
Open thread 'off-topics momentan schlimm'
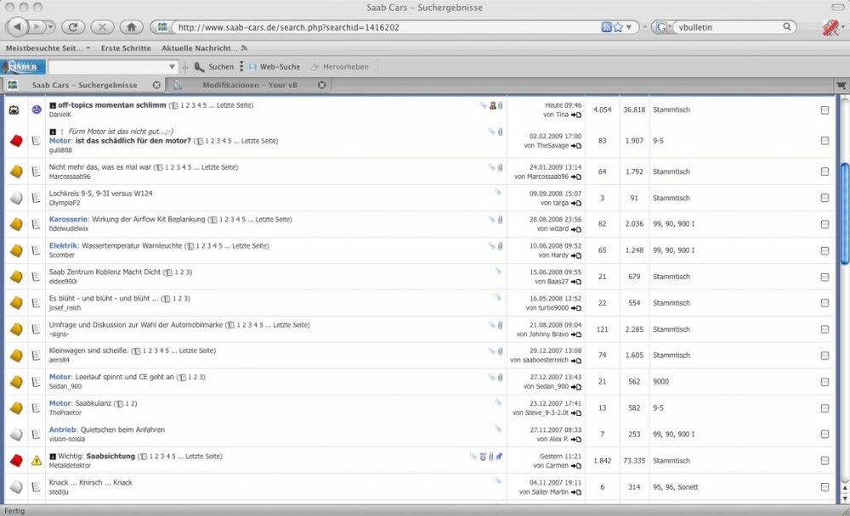[111, 105]
